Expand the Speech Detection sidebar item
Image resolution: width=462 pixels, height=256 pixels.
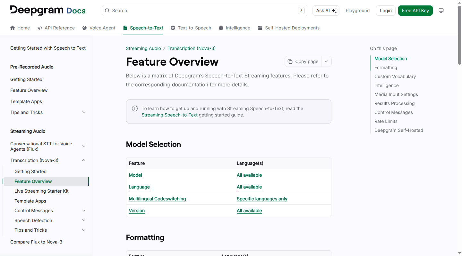pos(84,220)
